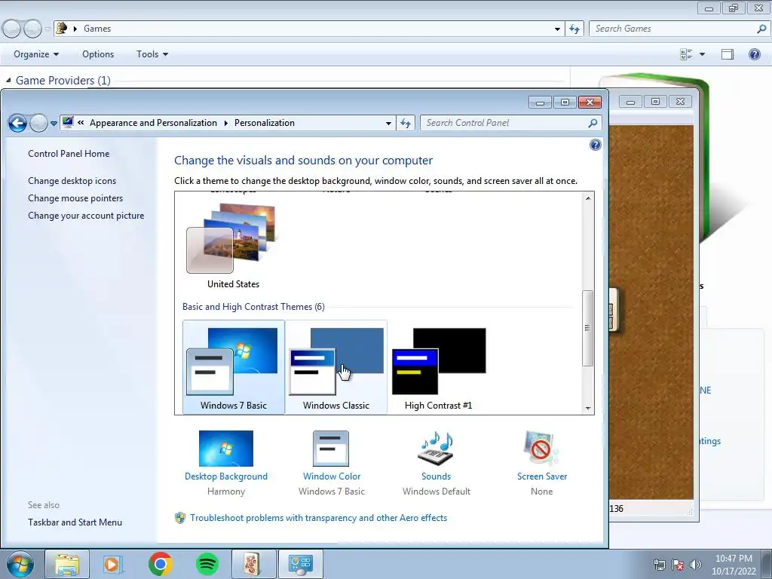Click Control Panel address bar icon
772x579 pixels.
coord(68,123)
